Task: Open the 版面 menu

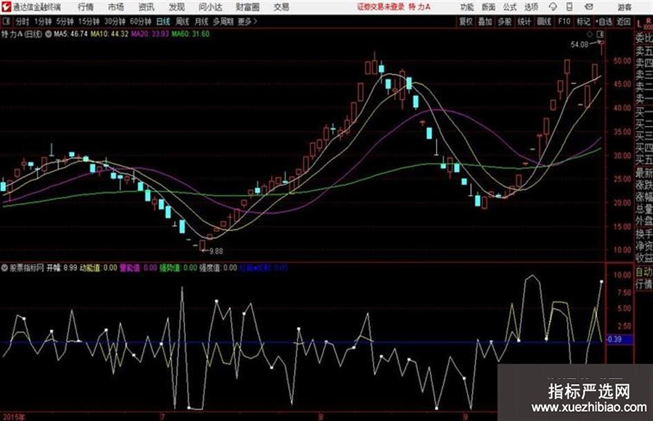Action: click(x=488, y=7)
